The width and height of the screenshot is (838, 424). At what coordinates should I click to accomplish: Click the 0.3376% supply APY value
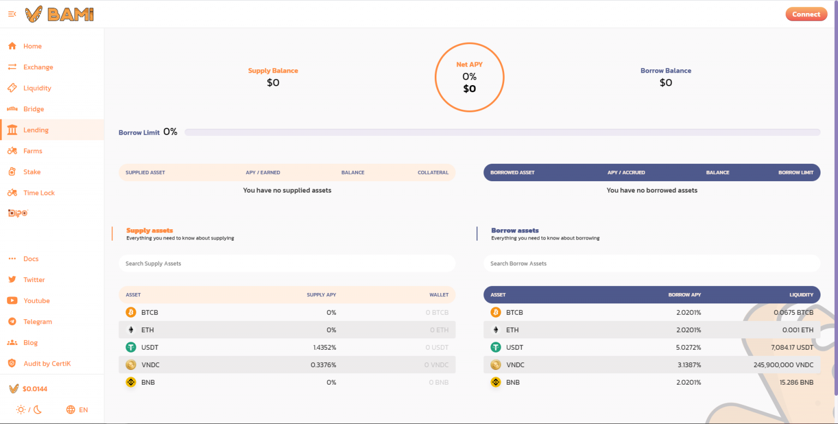(324, 365)
